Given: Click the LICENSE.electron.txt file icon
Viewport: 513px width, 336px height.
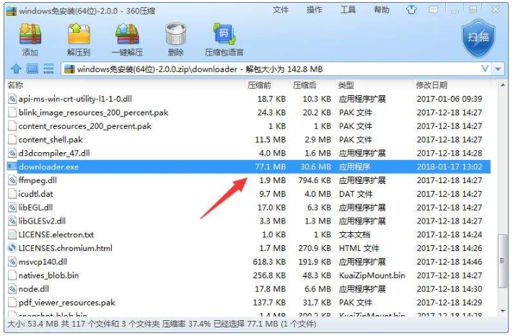Looking at the screenshot, I should (12, 234).
